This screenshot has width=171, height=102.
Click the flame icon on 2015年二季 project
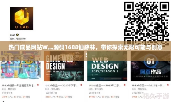coord(124,85)
